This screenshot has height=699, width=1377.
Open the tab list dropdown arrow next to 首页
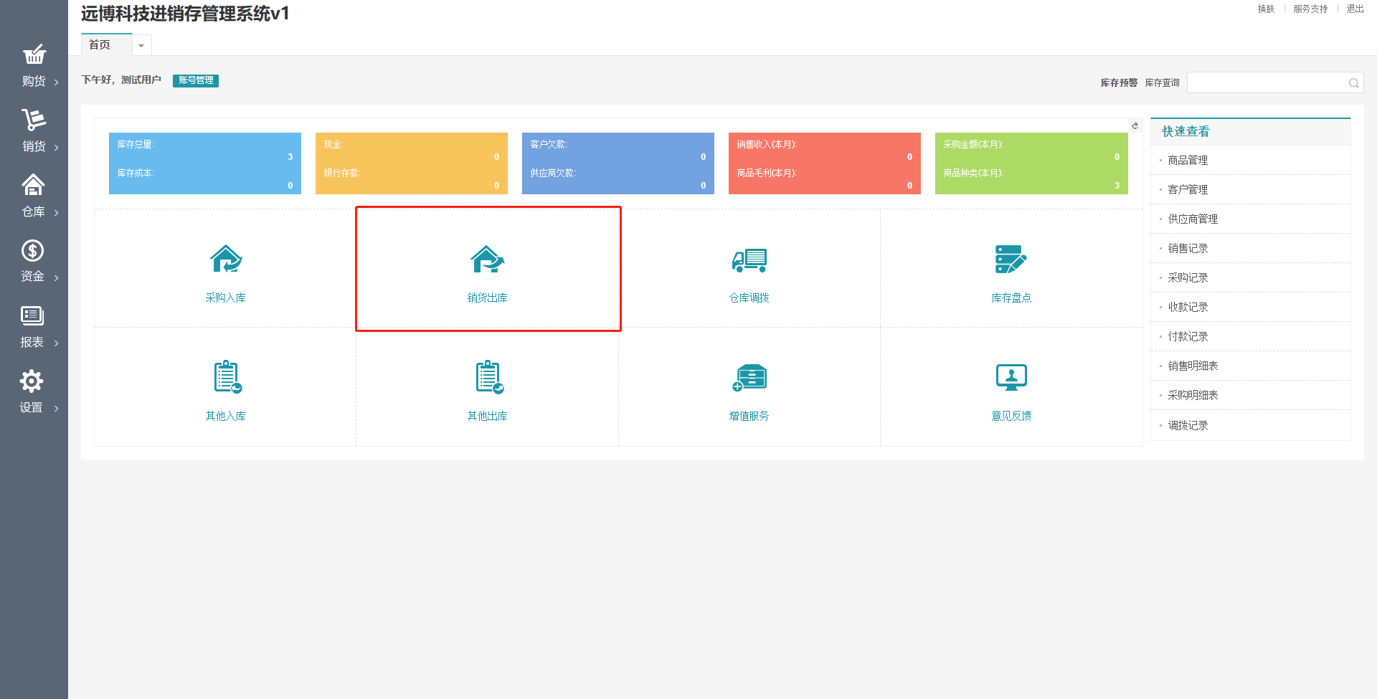click(x=141, y=46)
